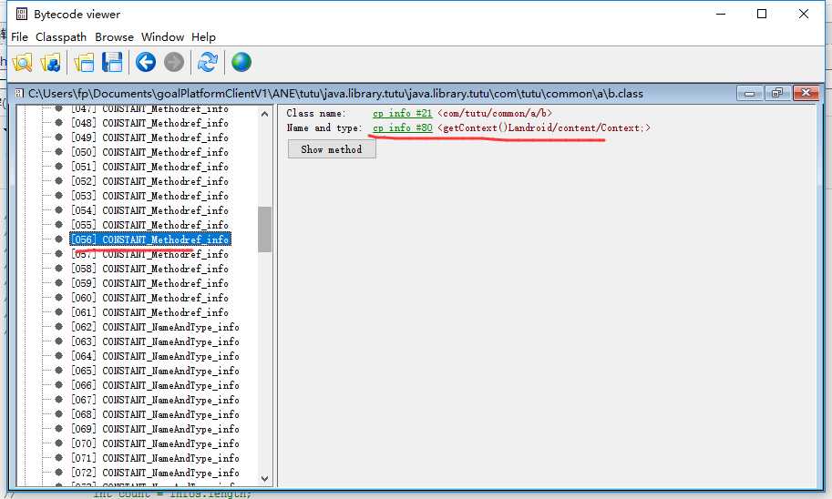Open the Window menu
The width and height of the screenshot is (832, 499).
tap(162, 37)
